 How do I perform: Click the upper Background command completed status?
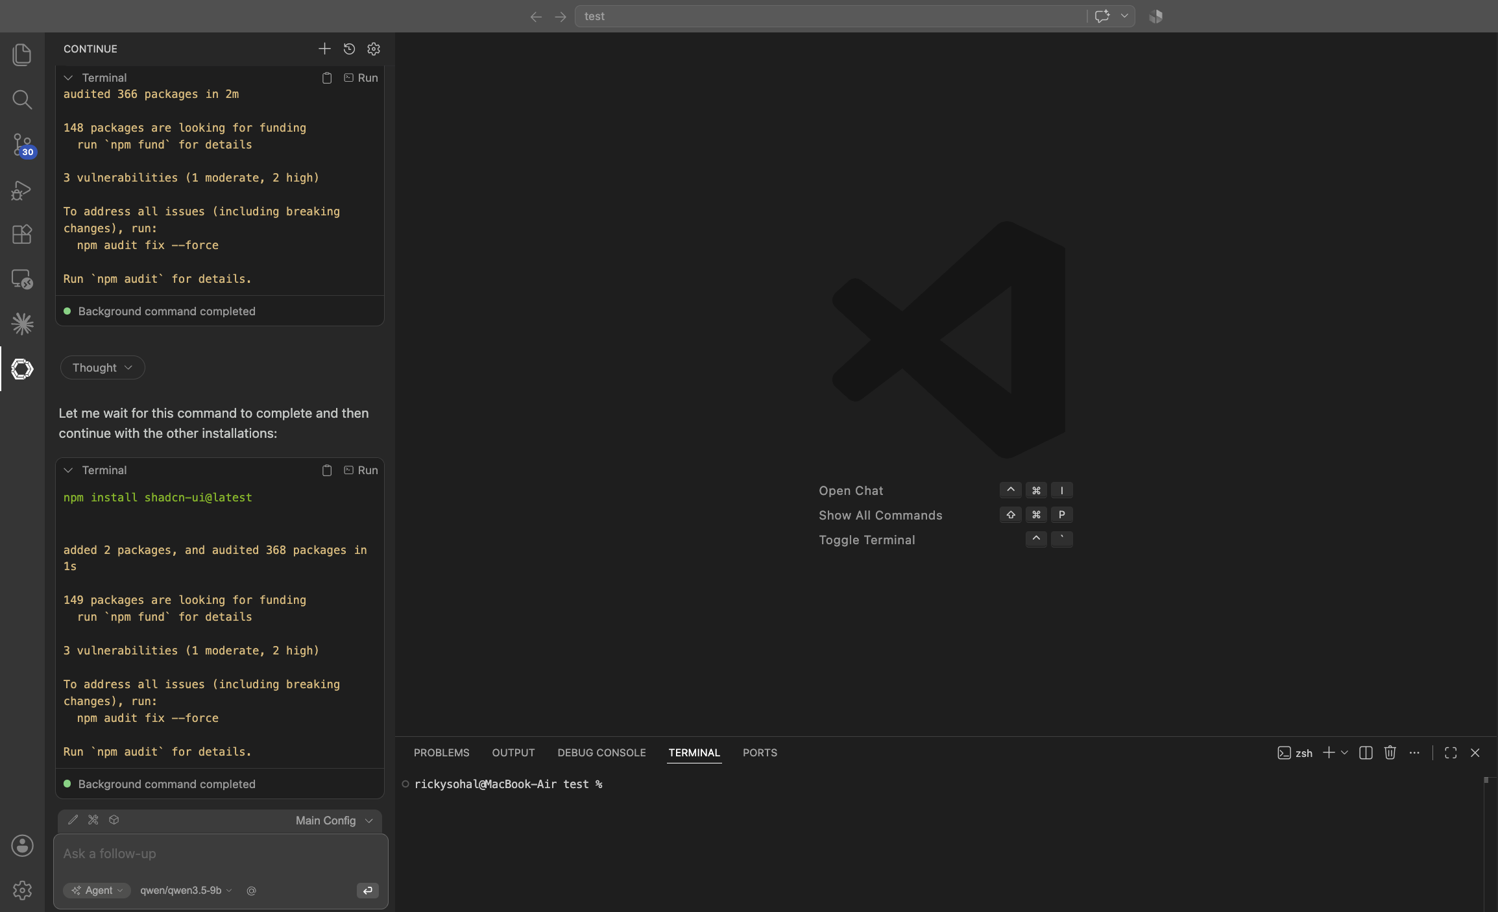167,311
